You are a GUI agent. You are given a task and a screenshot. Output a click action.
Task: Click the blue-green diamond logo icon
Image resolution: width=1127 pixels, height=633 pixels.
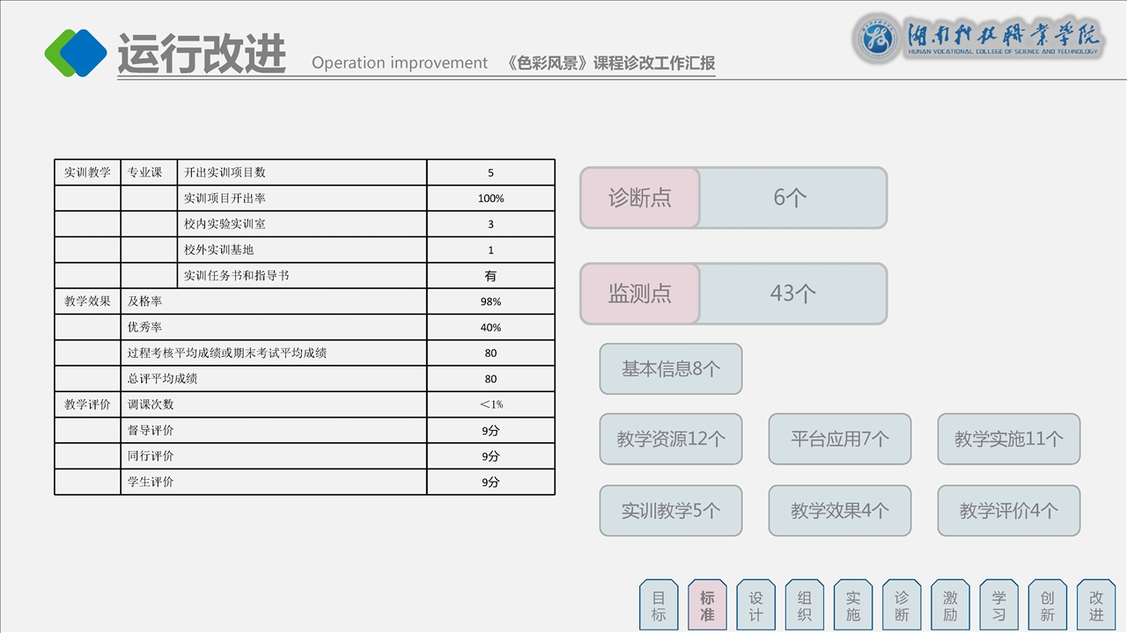(76, 53)
